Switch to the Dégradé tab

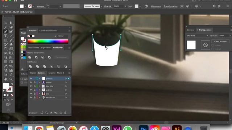(x=33, y=73)
